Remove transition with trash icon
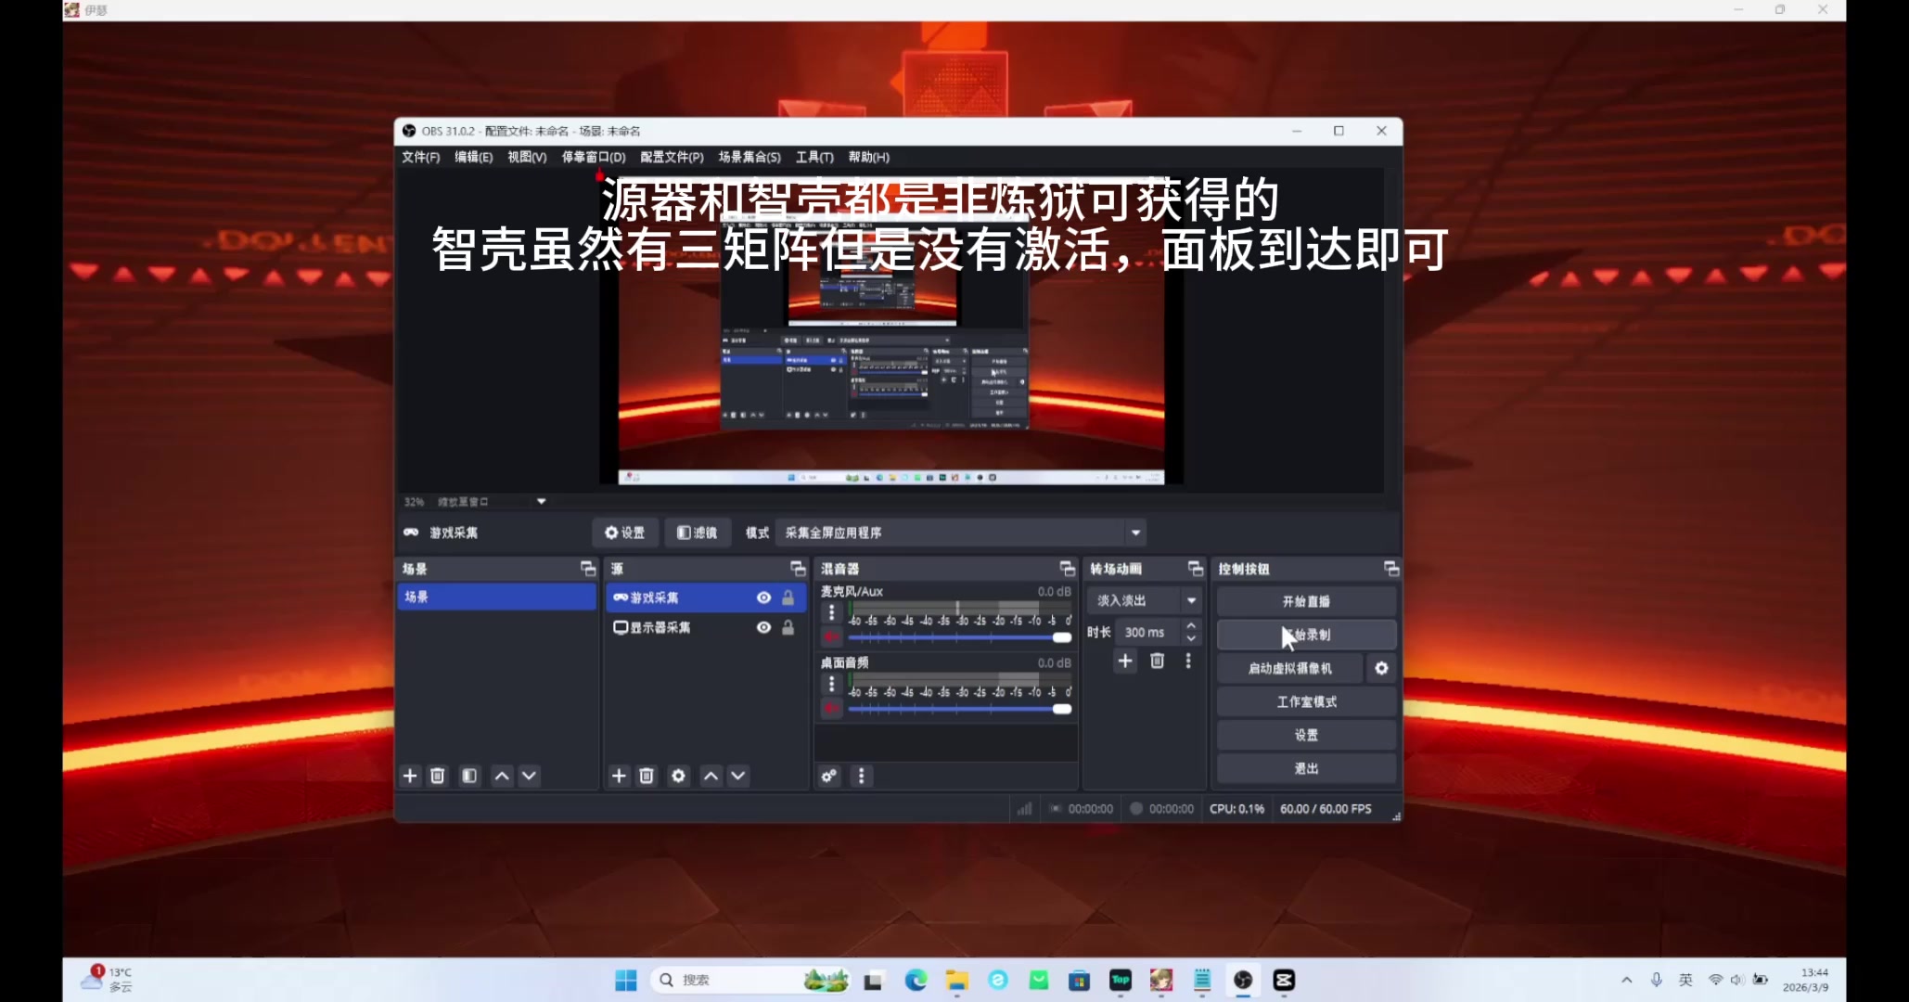 [x=1157, y=661]
